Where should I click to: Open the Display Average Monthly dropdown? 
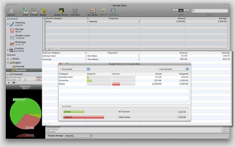click(79, 136)
